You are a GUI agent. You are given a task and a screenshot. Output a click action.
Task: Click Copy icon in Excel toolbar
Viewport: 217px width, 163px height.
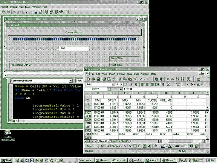click(125, 79)
